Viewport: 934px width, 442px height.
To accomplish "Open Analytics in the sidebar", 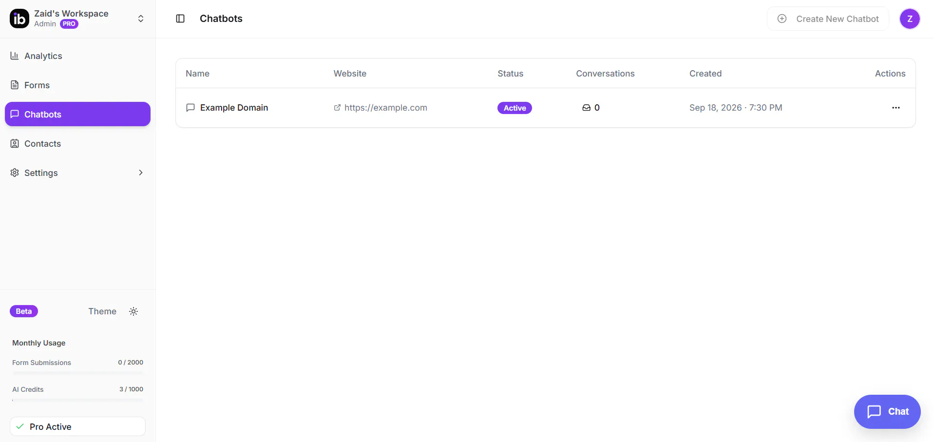I will pos(77,56).
